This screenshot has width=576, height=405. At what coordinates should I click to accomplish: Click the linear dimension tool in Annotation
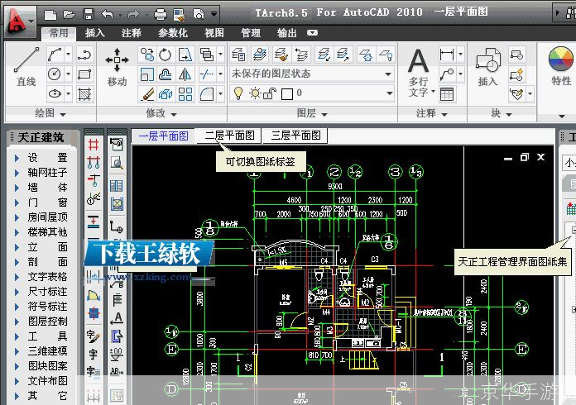pos(447,55)
